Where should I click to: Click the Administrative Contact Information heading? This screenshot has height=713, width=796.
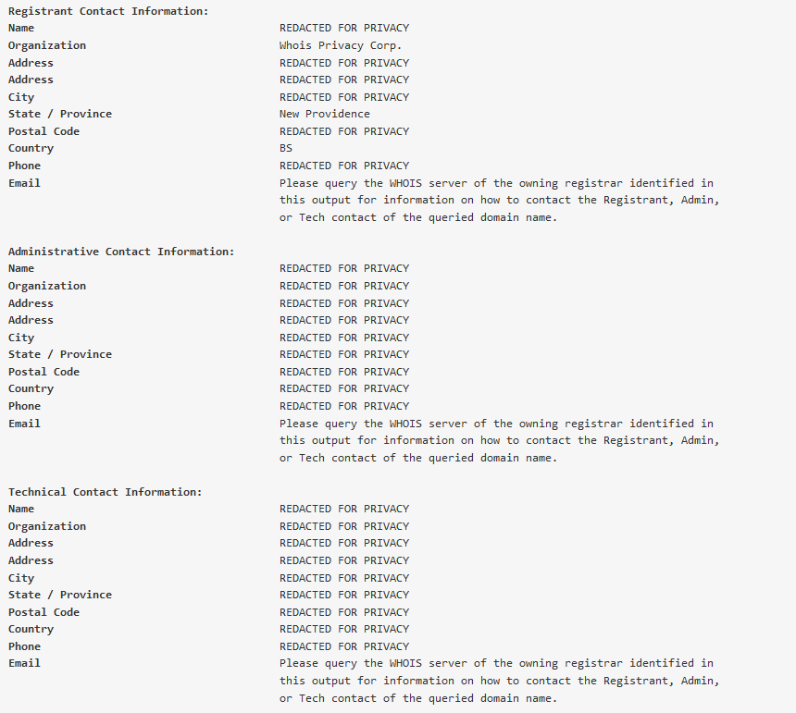coord(121,252)
